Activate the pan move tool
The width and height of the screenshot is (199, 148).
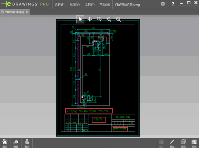[x=90, y=19]
